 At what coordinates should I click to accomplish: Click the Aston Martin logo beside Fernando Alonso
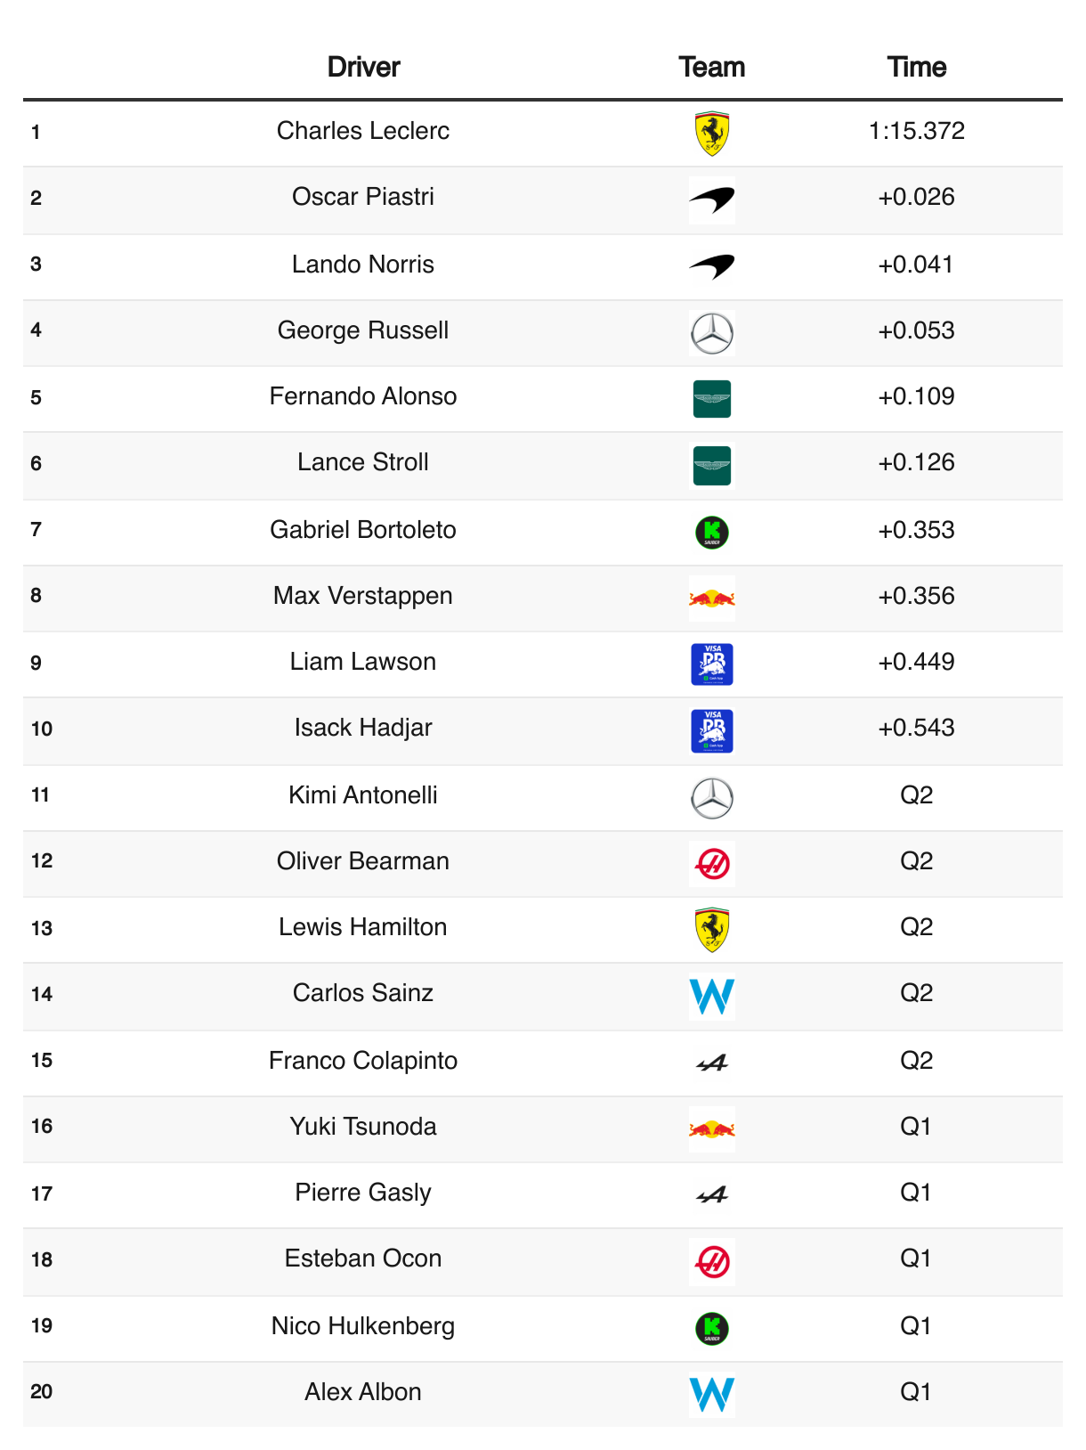711,399
